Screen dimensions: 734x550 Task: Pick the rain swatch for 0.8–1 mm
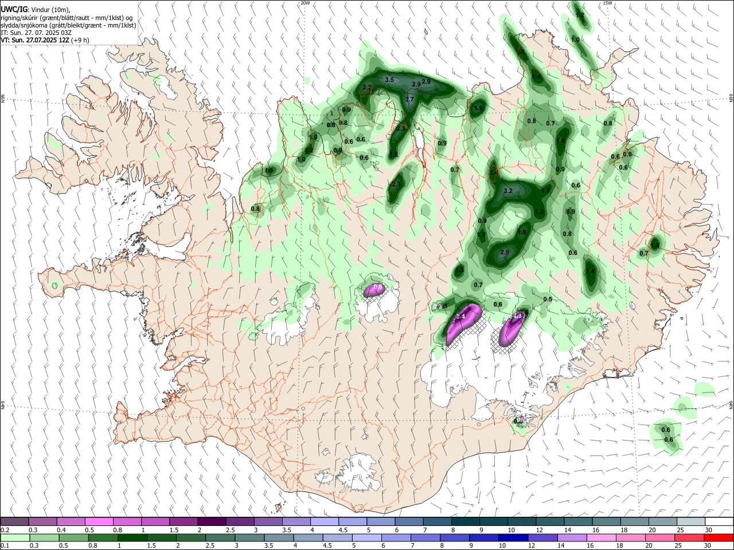pos(103,538)
